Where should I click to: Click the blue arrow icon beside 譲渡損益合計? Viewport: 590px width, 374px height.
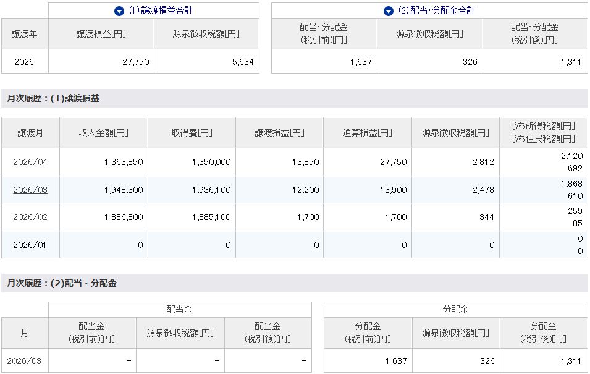point(119,11)
